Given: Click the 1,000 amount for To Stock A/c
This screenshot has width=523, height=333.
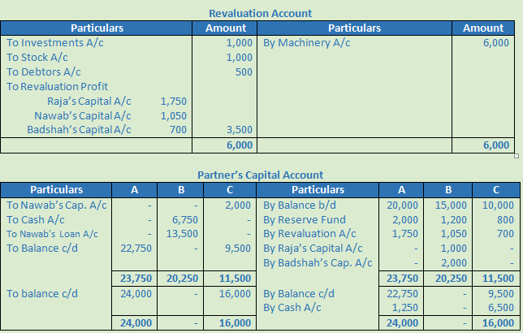Looking at the screenshot, I should click(x=240, y=58).
